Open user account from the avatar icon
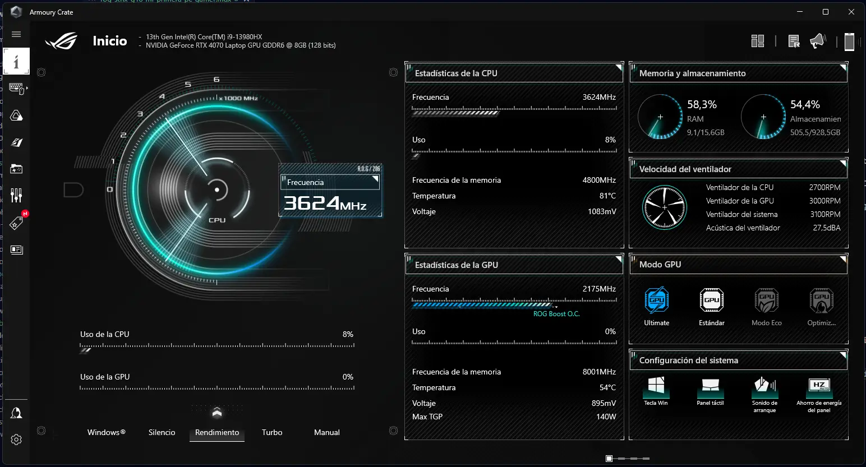The width and height of the screenshot is (866, 467). [x=16, y=412]
